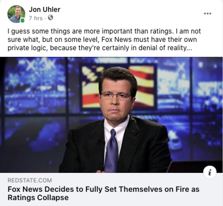Click the green online status dot

pos(22,21)
